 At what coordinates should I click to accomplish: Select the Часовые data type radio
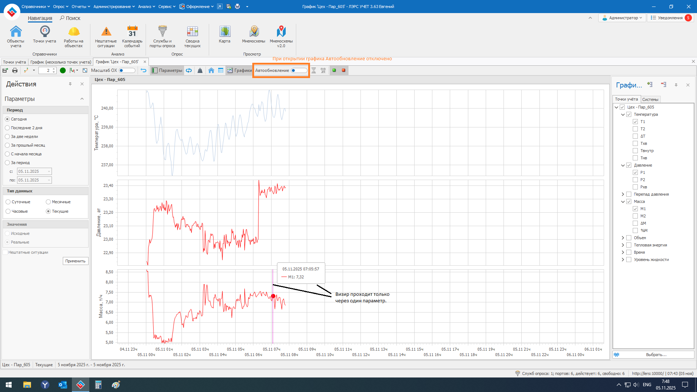8,211
